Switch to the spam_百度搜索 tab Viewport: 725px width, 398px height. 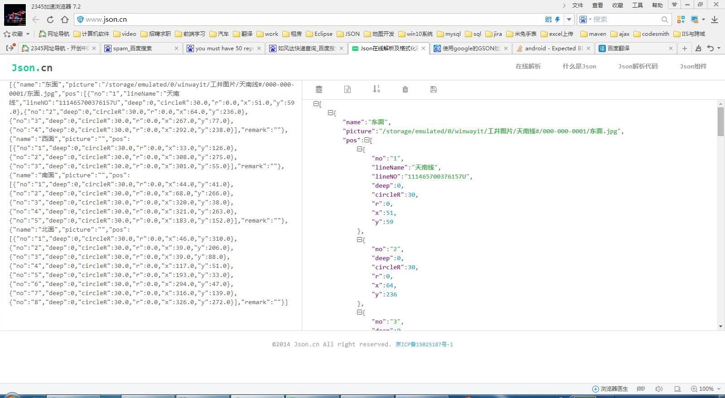141,48
